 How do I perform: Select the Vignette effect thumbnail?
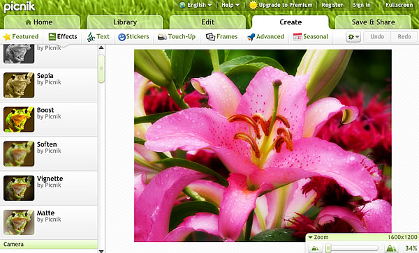[x=19, y=188]
